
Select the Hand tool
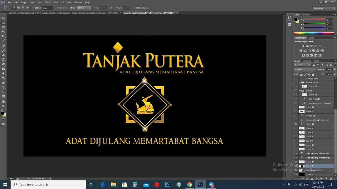[x=3, y=102]
